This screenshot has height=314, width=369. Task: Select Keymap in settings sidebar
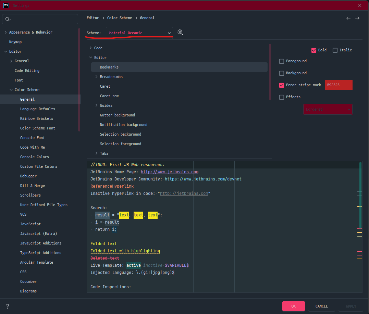tap(15, 42)
